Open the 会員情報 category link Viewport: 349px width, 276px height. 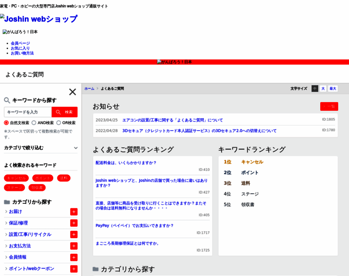[17, 257]
